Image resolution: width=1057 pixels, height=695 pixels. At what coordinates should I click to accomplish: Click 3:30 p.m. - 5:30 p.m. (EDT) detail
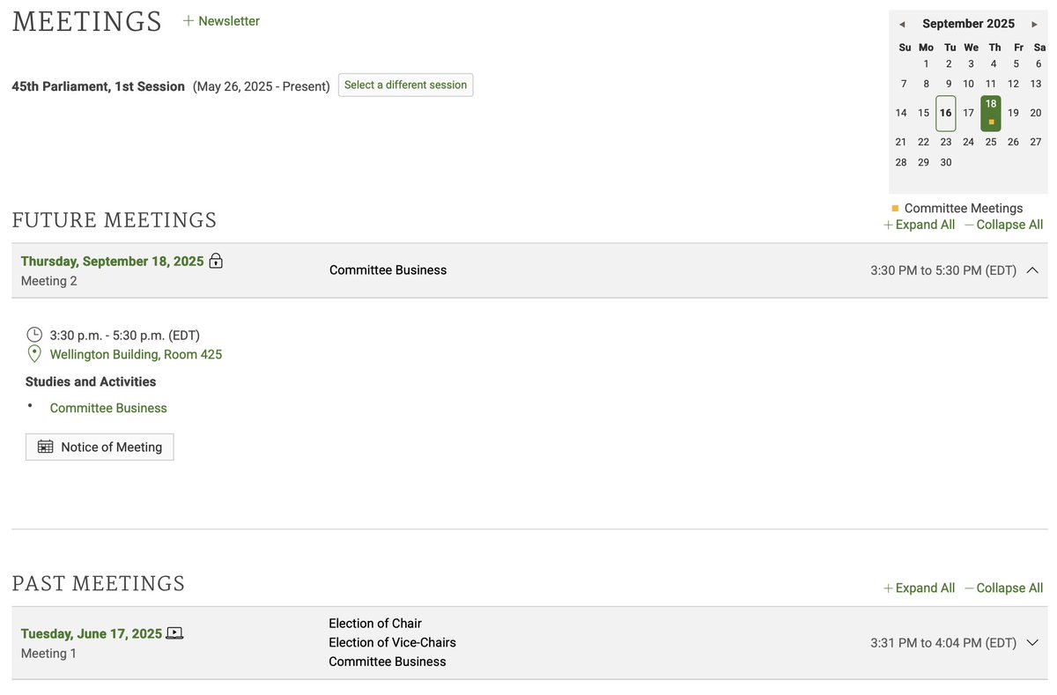coord(125,336)
